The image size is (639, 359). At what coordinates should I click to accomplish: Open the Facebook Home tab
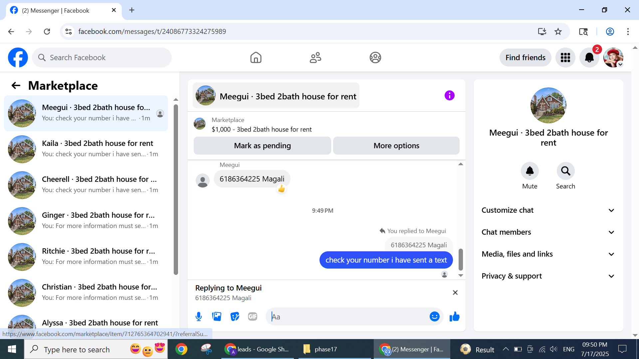256,58
